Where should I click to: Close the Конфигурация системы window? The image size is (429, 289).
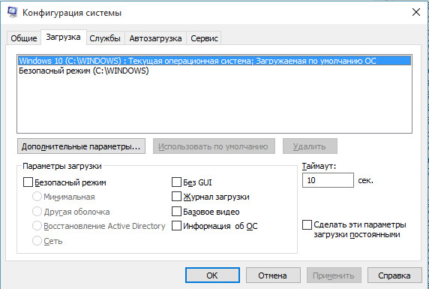(x=415, y=12)
